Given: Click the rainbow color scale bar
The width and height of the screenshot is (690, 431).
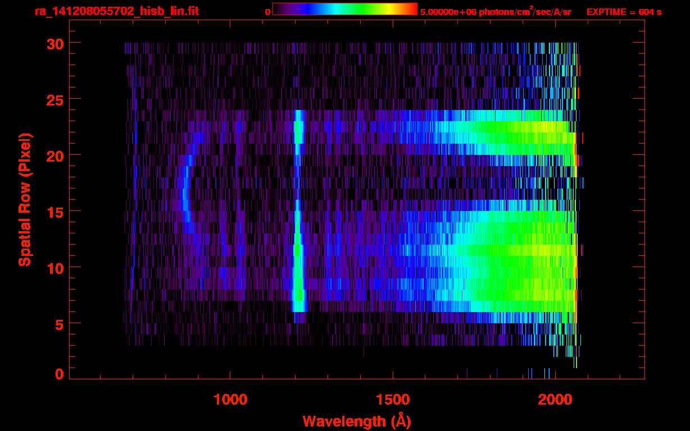Looking at the screenshot, I should tap(345, 9).
